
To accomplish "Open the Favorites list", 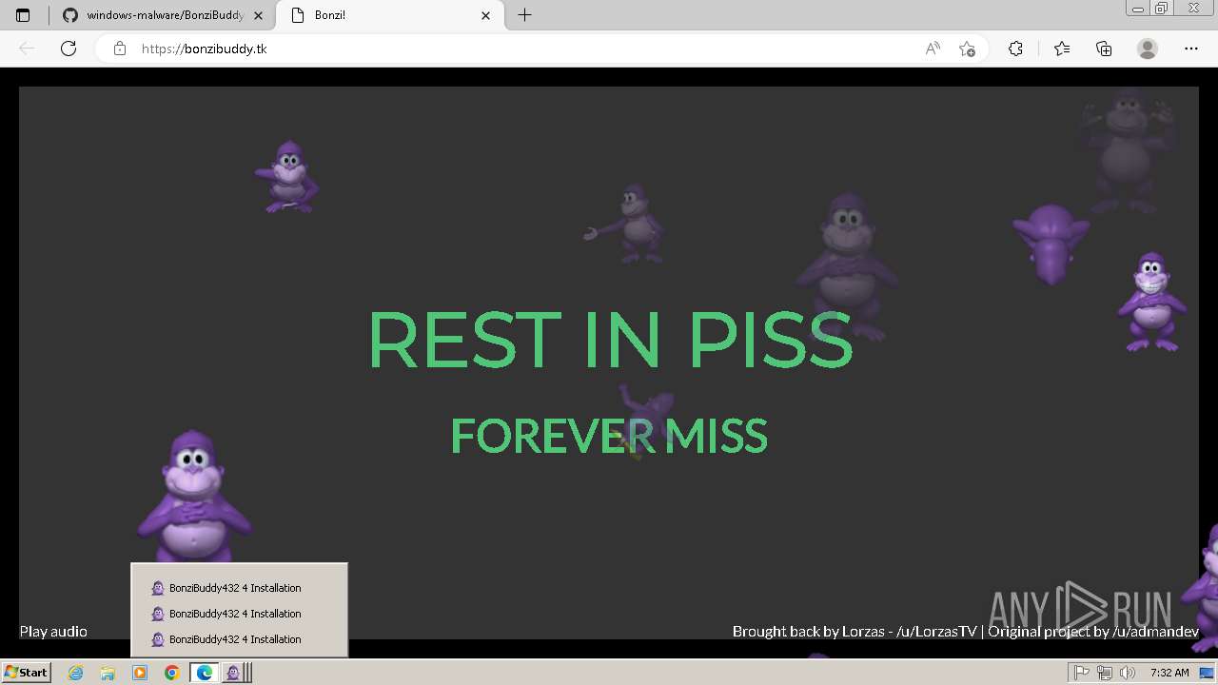I will 1062,49.
